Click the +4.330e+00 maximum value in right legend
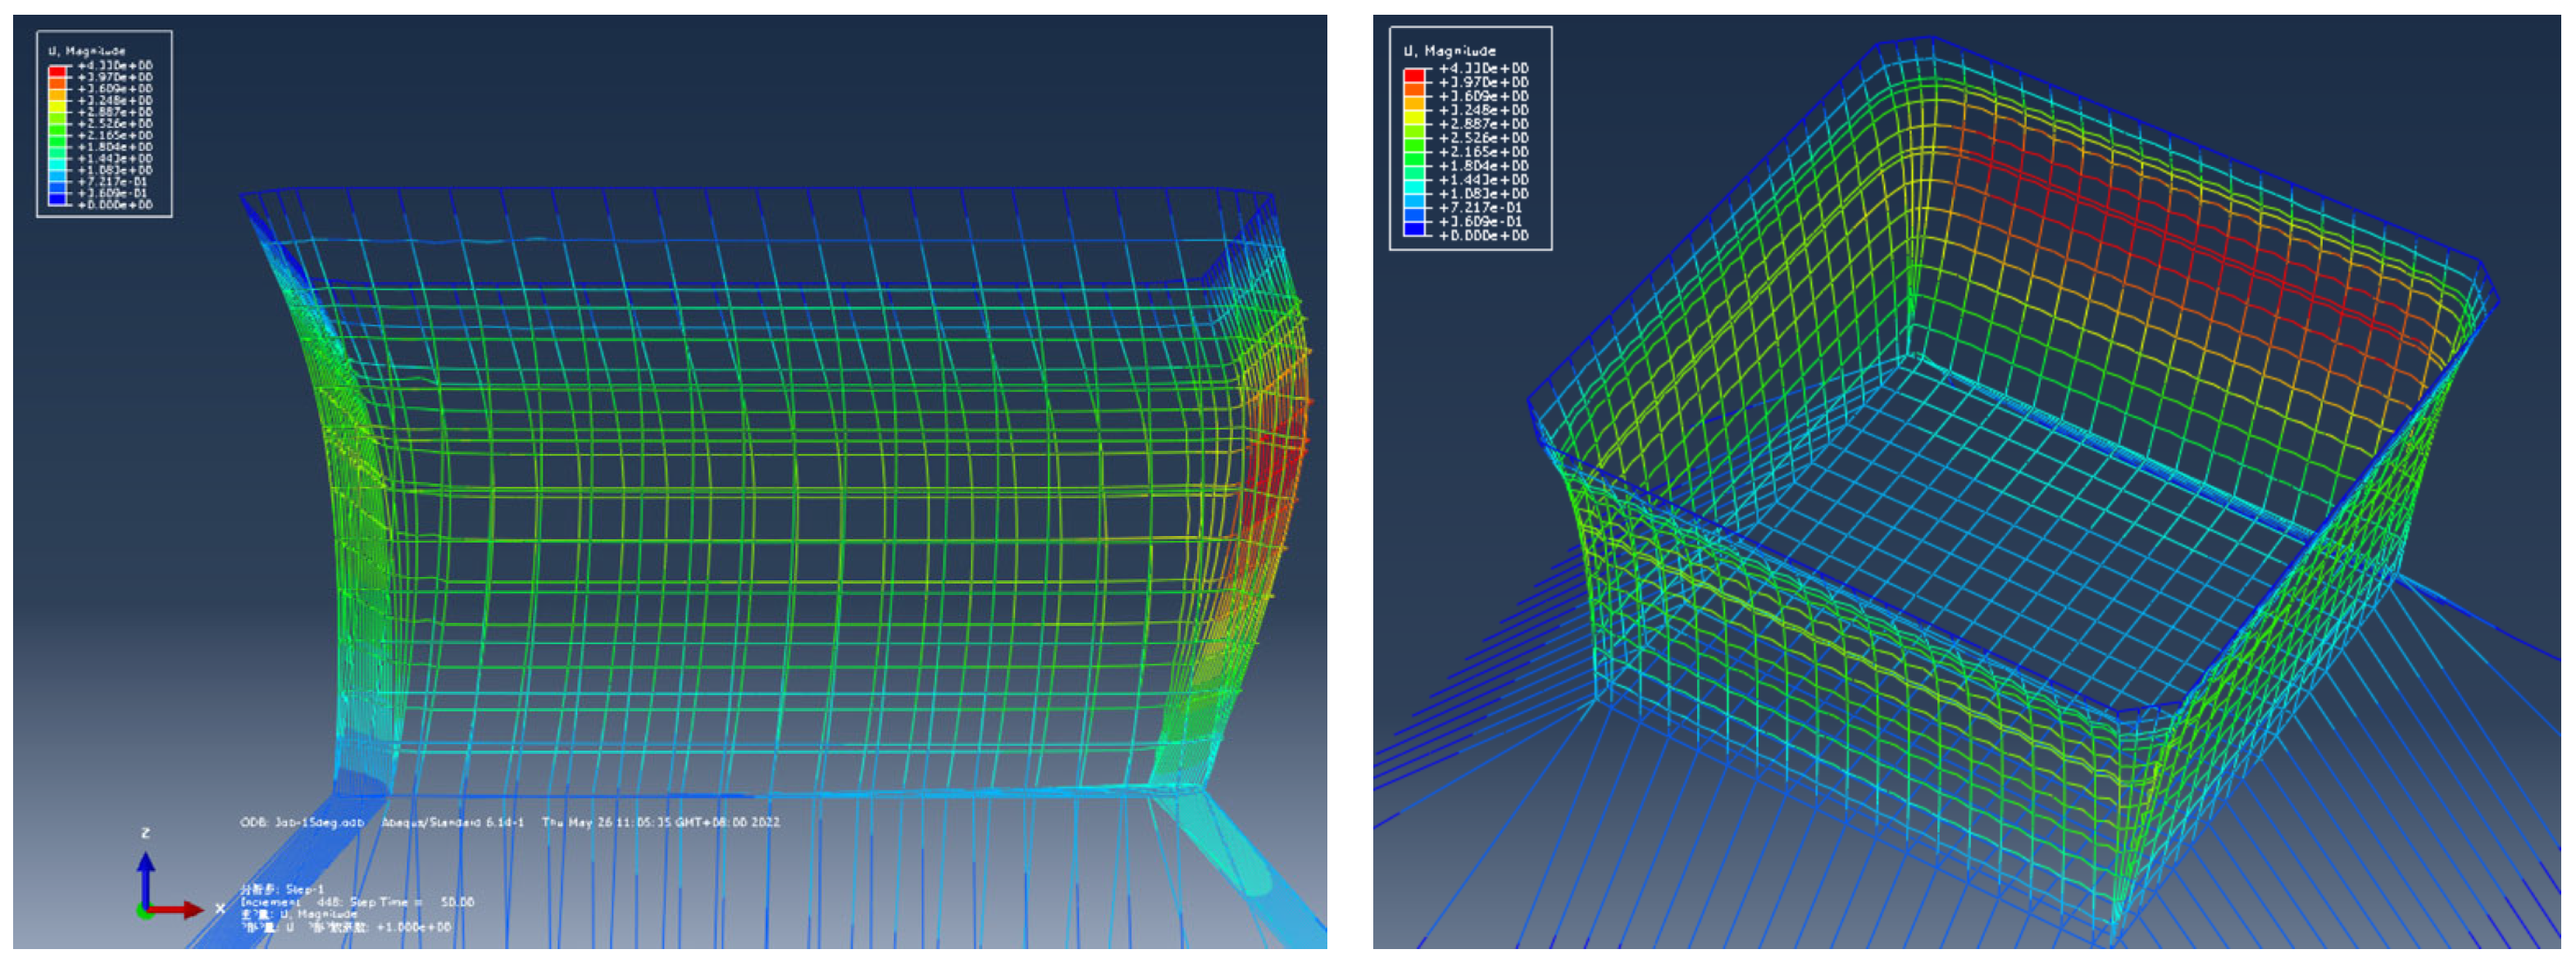Viewport: 2576px width, 963px height. click(x=1483, y=68)
